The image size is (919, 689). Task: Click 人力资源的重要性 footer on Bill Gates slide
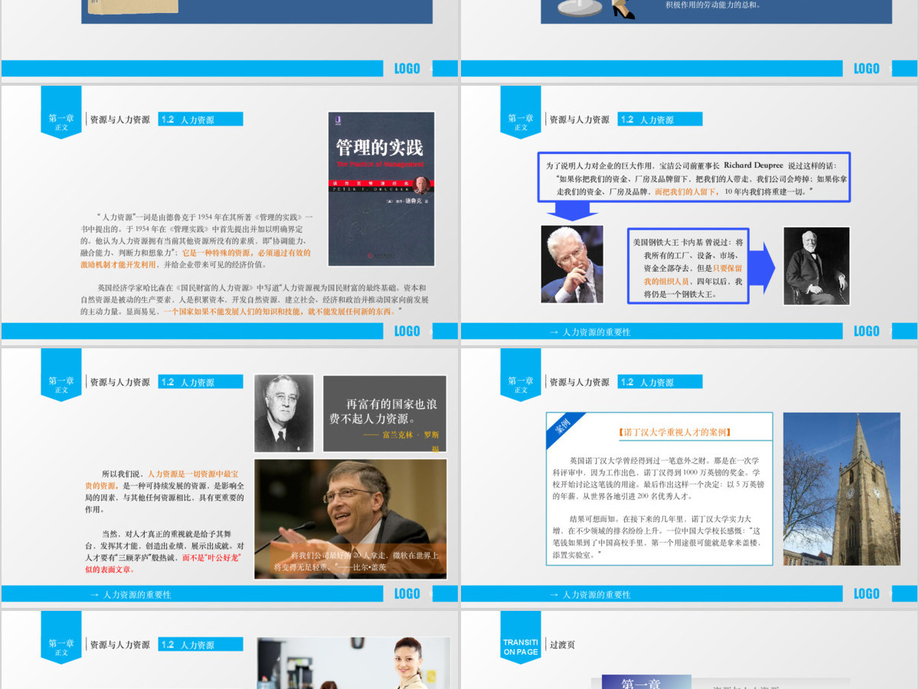(x=130, y=595)
